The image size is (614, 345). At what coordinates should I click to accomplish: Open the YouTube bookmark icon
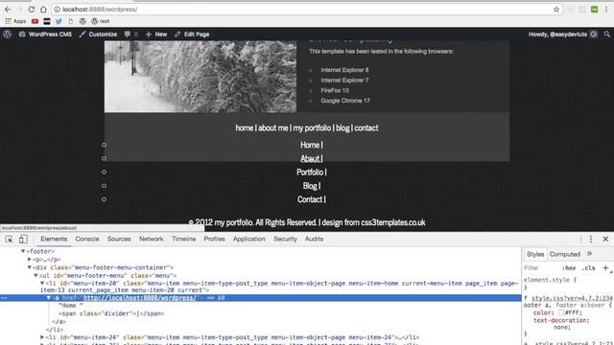pos(35,21)
